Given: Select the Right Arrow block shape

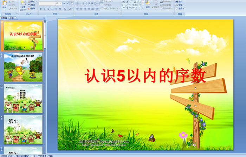Looking at the screenshot, I should [x=136, y=5].
